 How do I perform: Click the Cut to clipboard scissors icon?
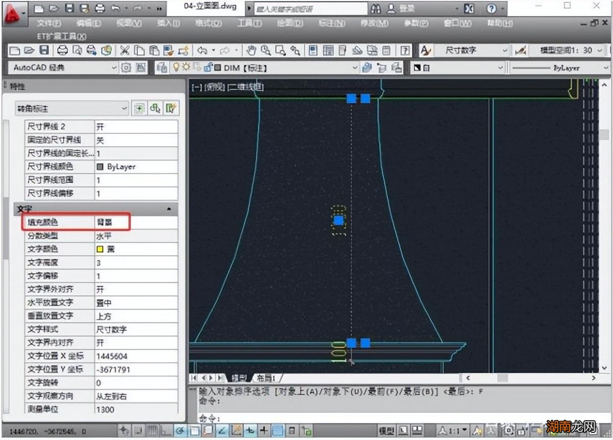[x=124, y=50]
